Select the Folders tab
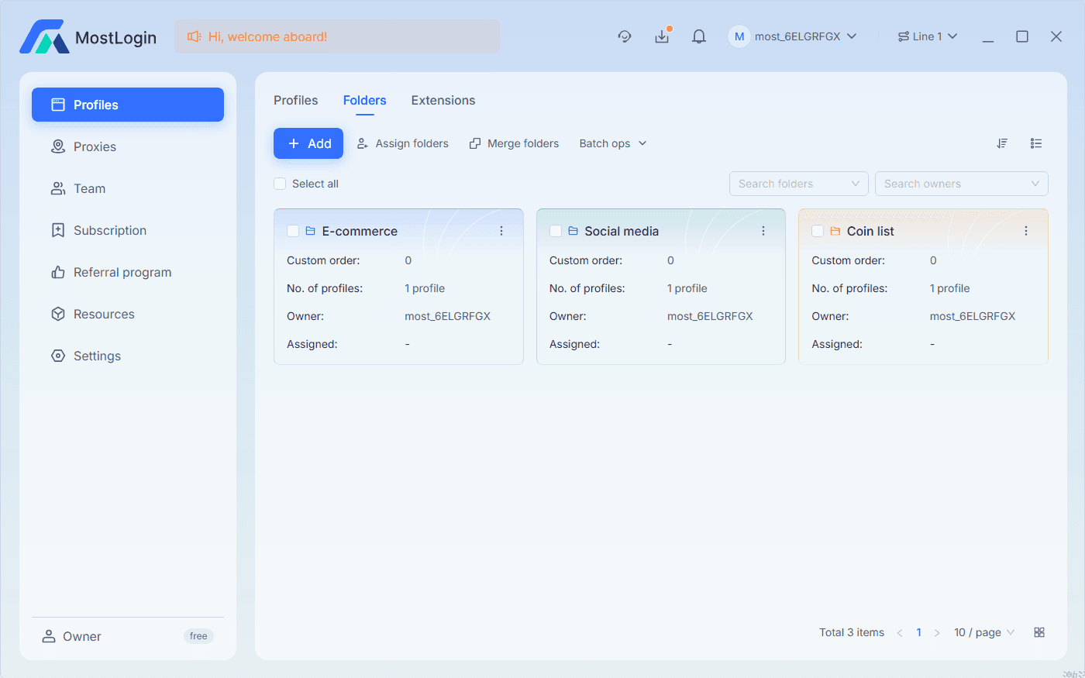 pos(365,100)
